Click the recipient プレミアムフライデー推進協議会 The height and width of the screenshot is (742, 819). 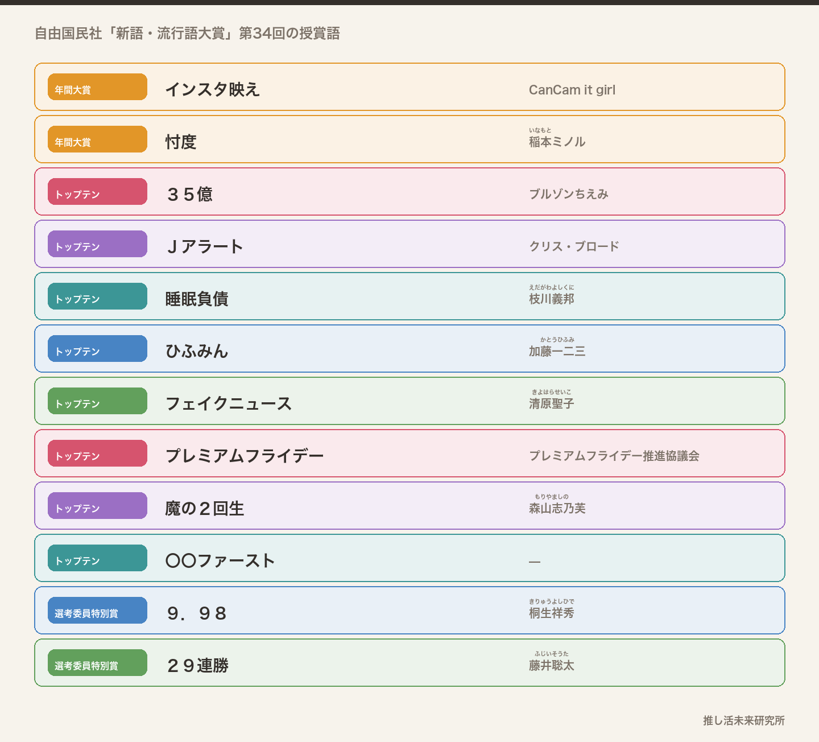click(614, 456)
